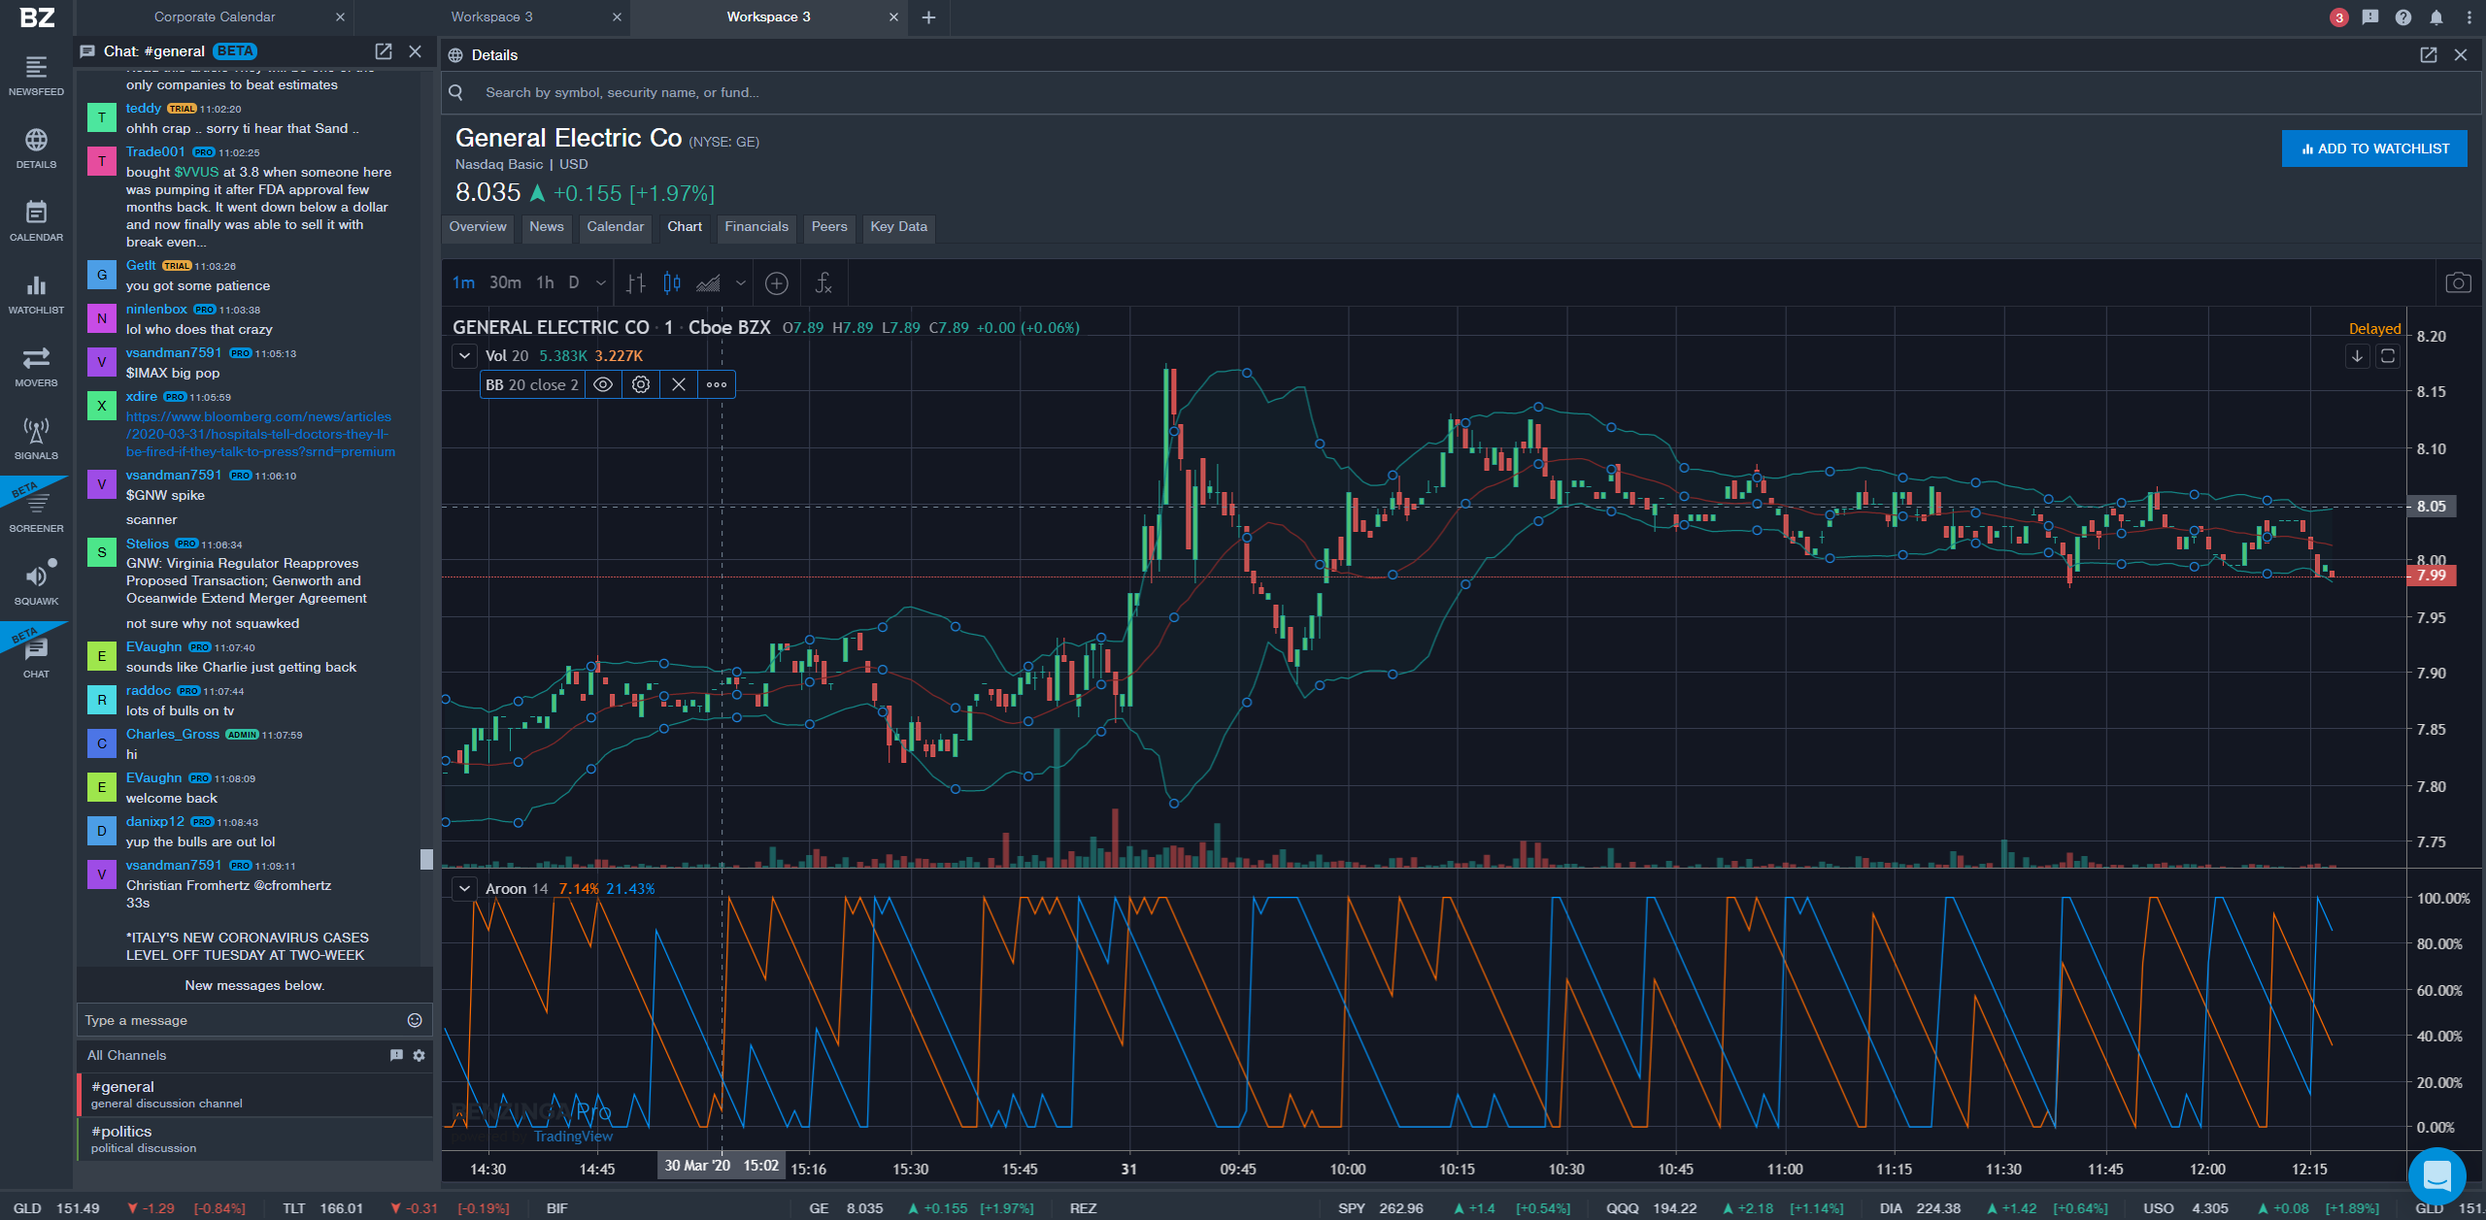Select the 1m timeframe
This screenshot has height=1220, width=2486.
click(x=463, y=283)
